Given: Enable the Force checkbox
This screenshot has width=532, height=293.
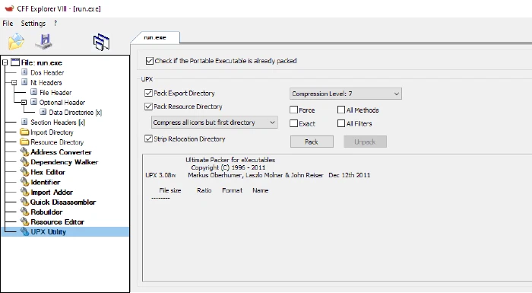Looking at the screenshot, I should tap(294, 110).
